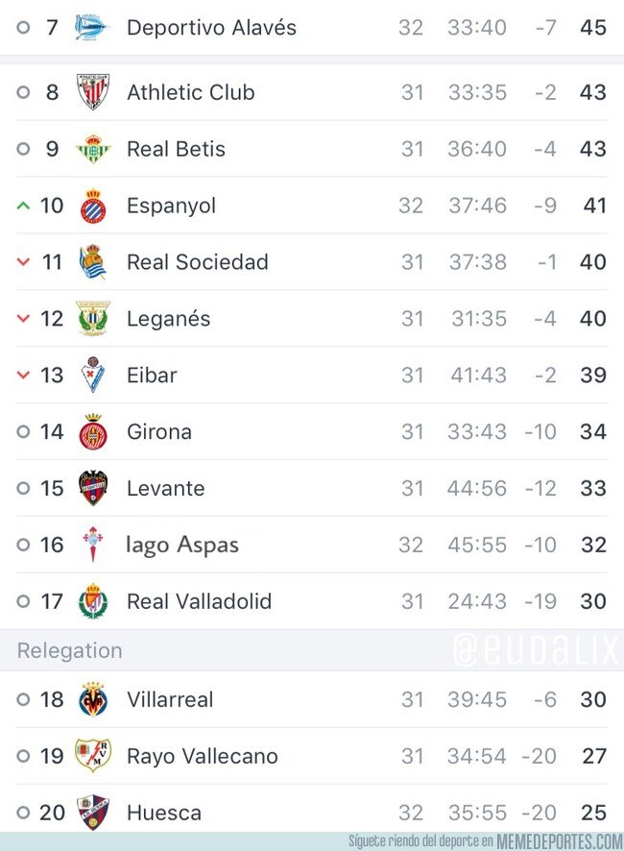The width and height of the screenshot is (624, 851).
Task: Click the Real Sociedad crest
Action: coord(93,262)
